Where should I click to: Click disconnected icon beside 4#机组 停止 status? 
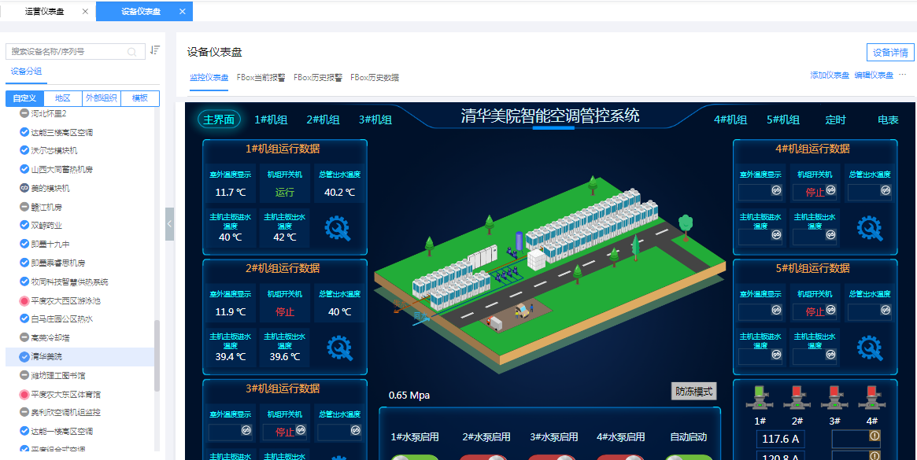(830, 190)
